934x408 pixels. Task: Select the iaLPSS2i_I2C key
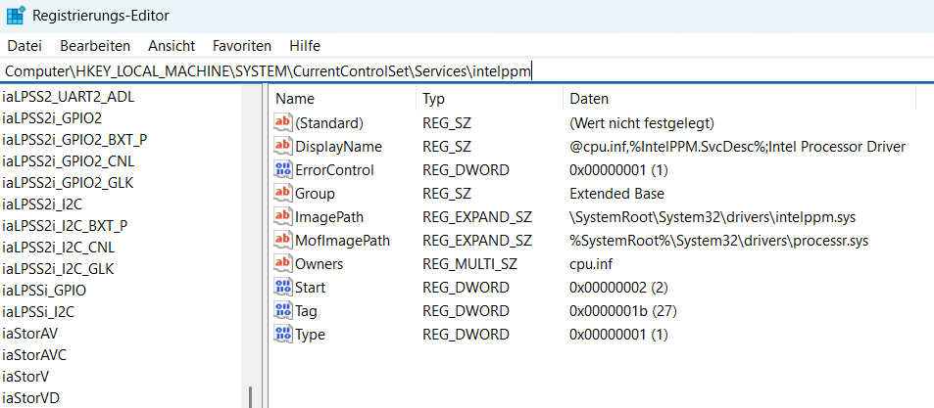click(x=42, y=204)
